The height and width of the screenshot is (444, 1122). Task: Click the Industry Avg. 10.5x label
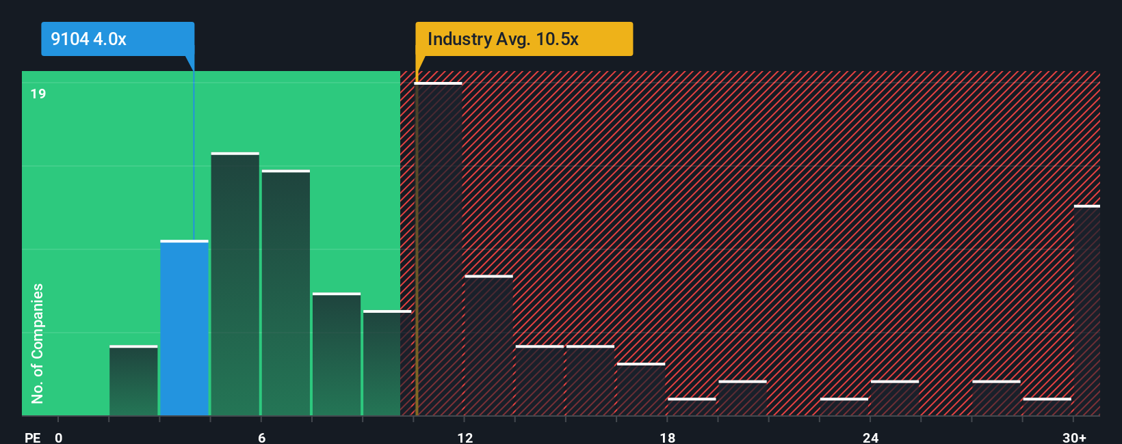click(524, 39)
